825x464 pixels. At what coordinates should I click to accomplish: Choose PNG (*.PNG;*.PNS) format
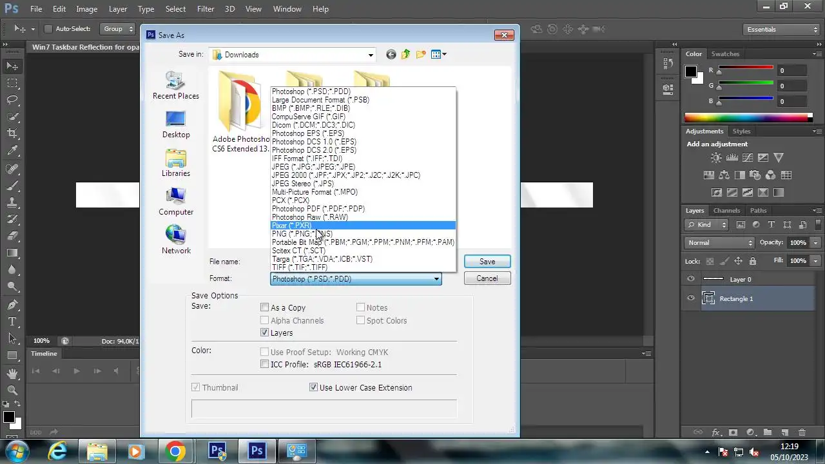coord(364,234)
